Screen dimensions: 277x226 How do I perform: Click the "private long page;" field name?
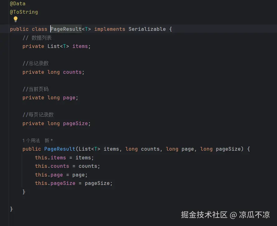tap(69, 98)
